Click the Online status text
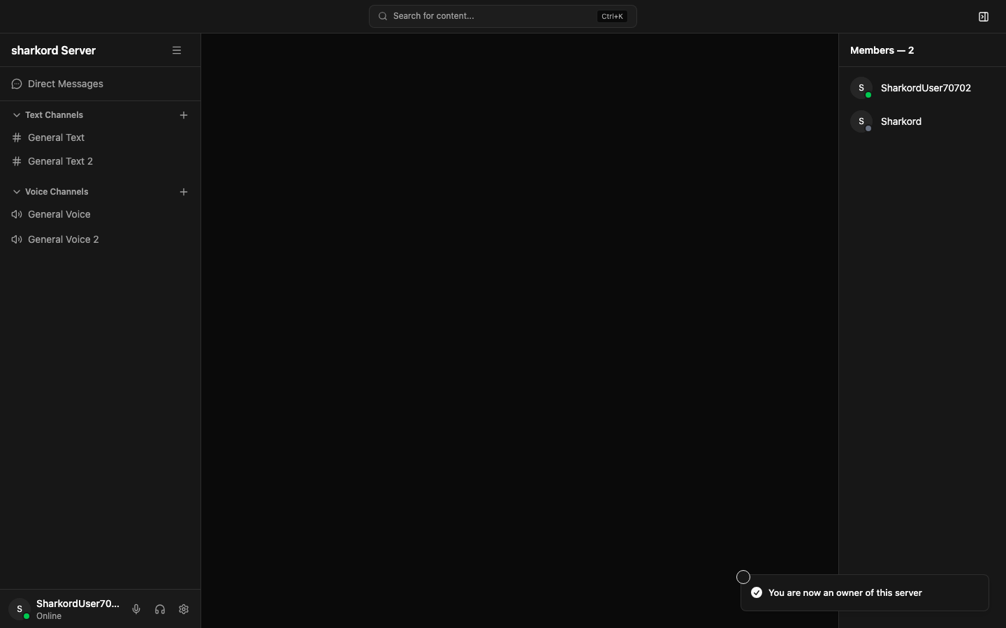This screenshot has height=628, width=1006. pyautogui.click(x=49, y=616)
